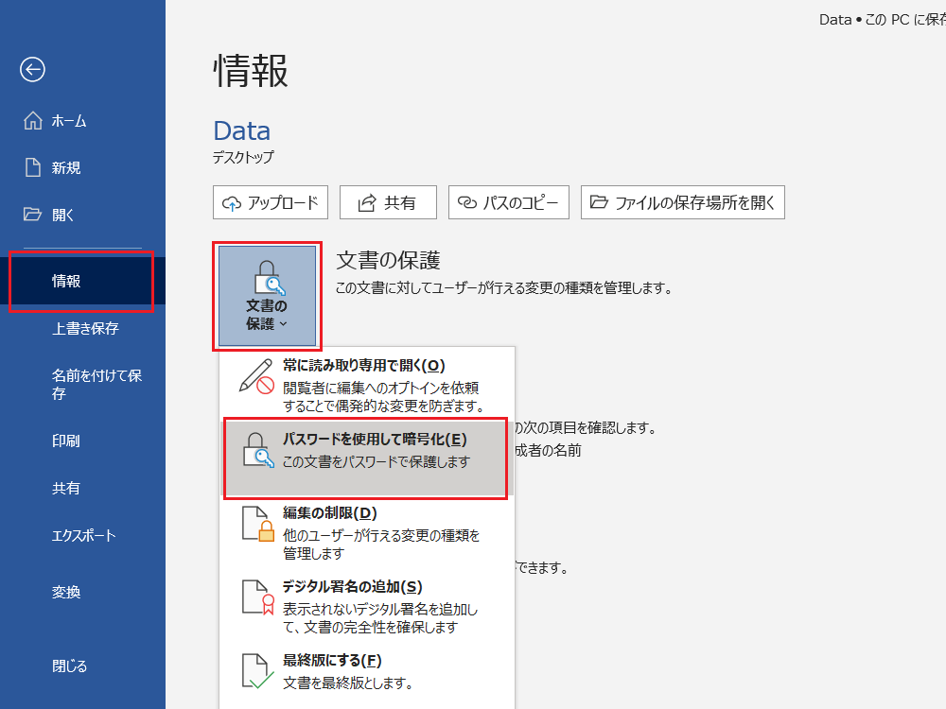This screenshot has height=709, width=946.
Task: Click the page with padlock icon for 編集の制限
Action: (x=258, y=524)
